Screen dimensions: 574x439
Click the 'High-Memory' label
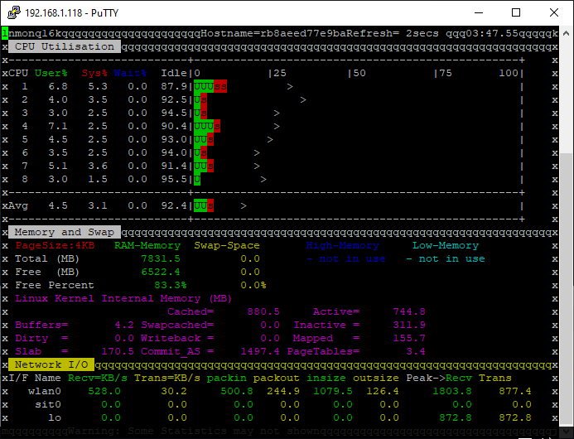[x=343, y=245]
